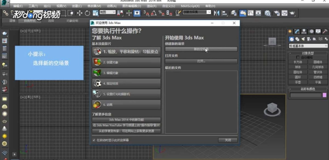This screenshot has width=329, height=160.
Task: Click Edit Named Selection Sets icon
Action: click(178, 13)
